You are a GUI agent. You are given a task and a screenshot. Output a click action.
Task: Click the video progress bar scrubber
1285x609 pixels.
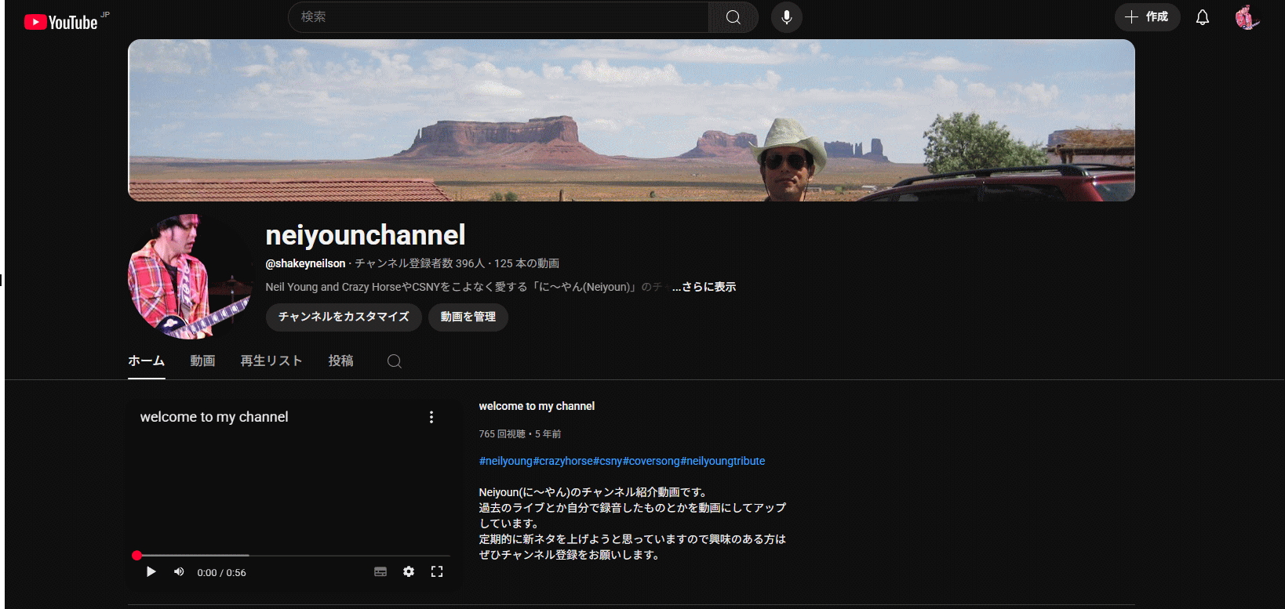(x=137, y=555)
